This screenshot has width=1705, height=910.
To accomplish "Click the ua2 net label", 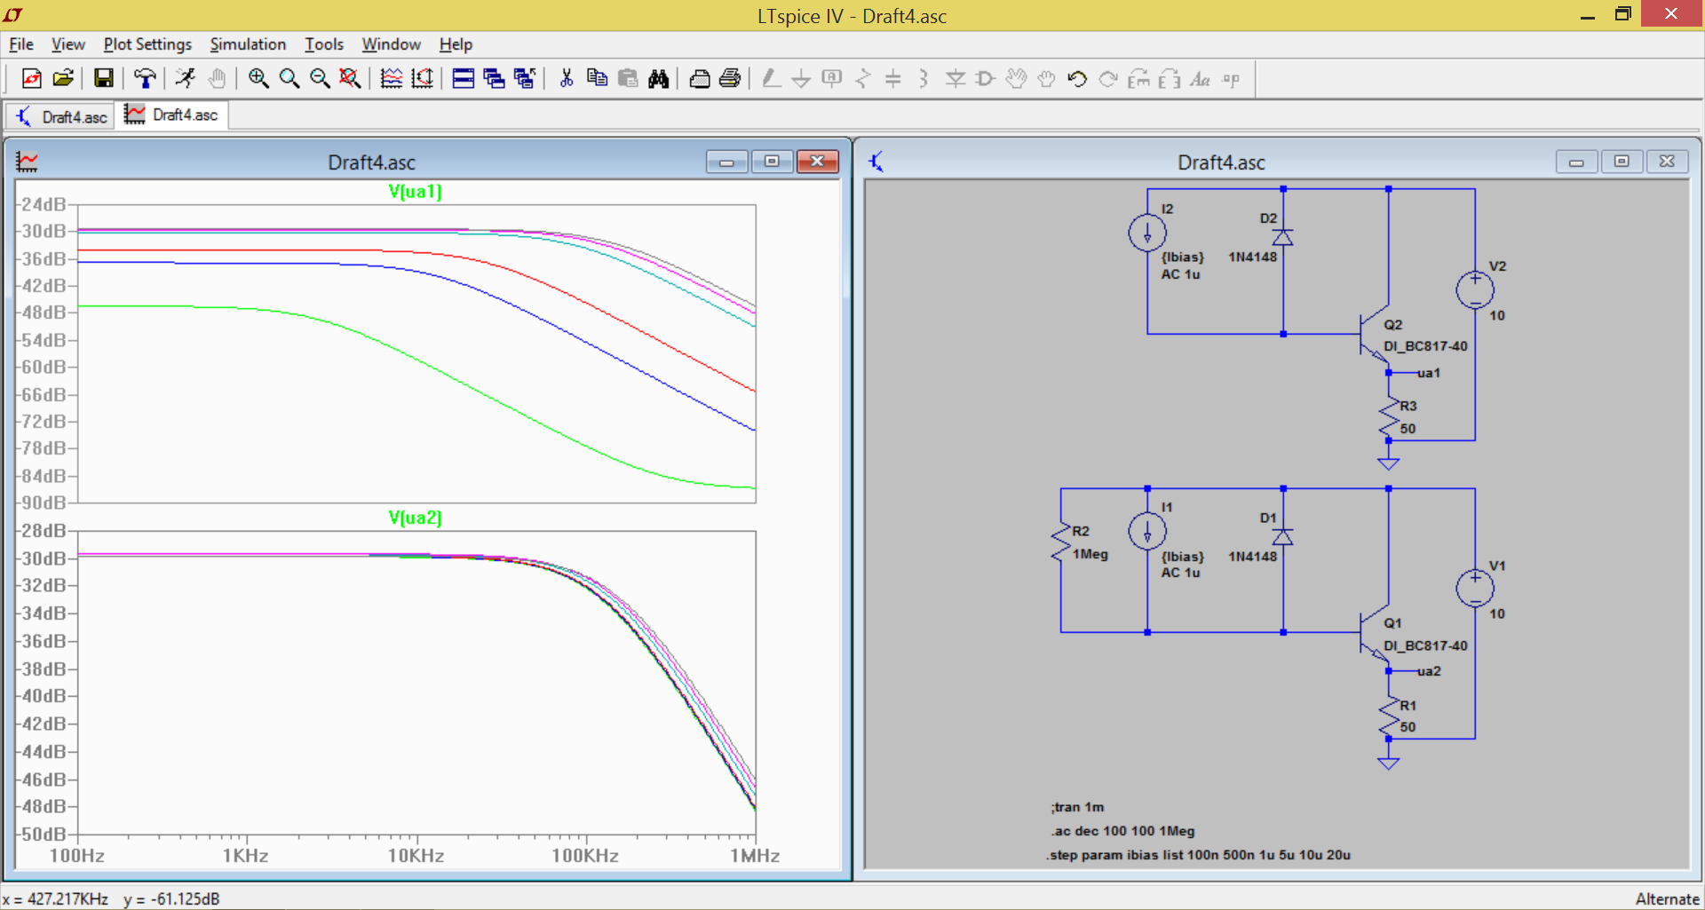I will tap(1428, 671).
